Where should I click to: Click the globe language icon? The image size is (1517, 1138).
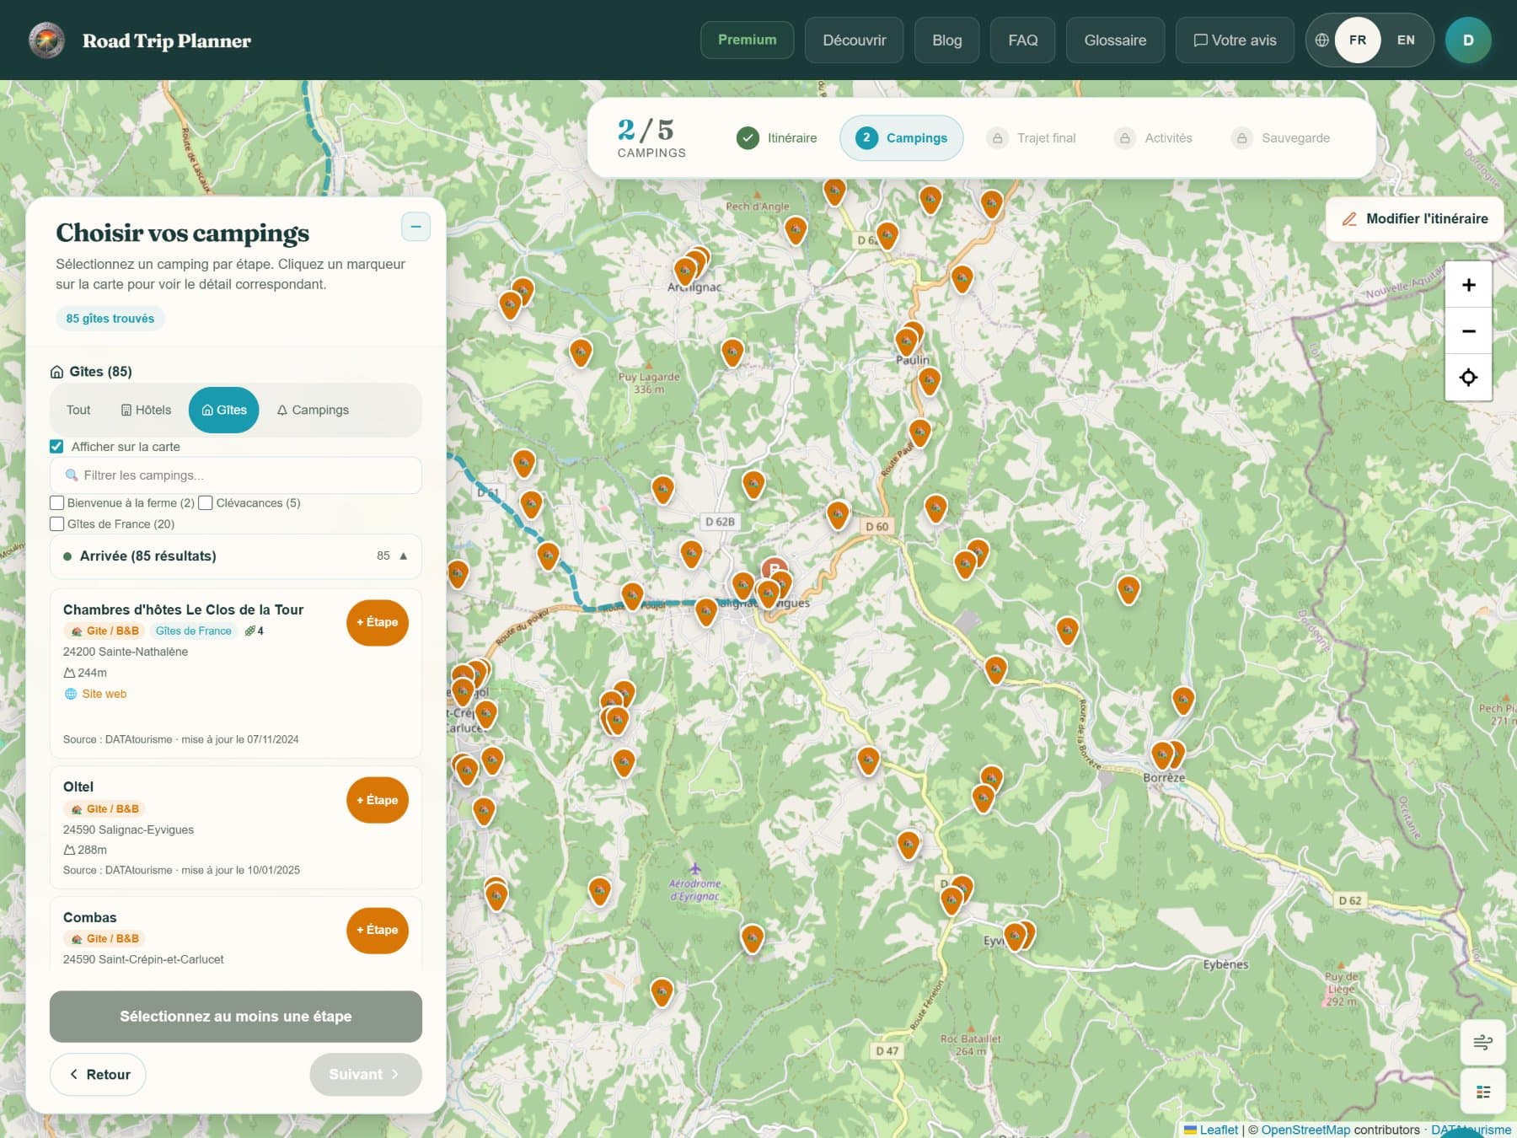(1321, 40)
